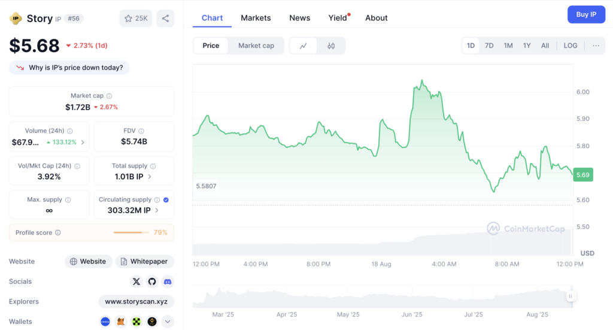The width and height of the screenshot is (613, 330).
Task: Set chart range to 1Y
Action: click(x=527, y=46)
